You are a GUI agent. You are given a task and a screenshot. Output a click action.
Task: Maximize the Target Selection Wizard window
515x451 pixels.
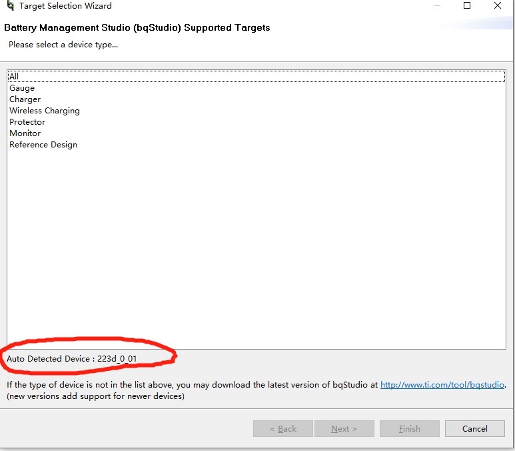click(467, 5)
